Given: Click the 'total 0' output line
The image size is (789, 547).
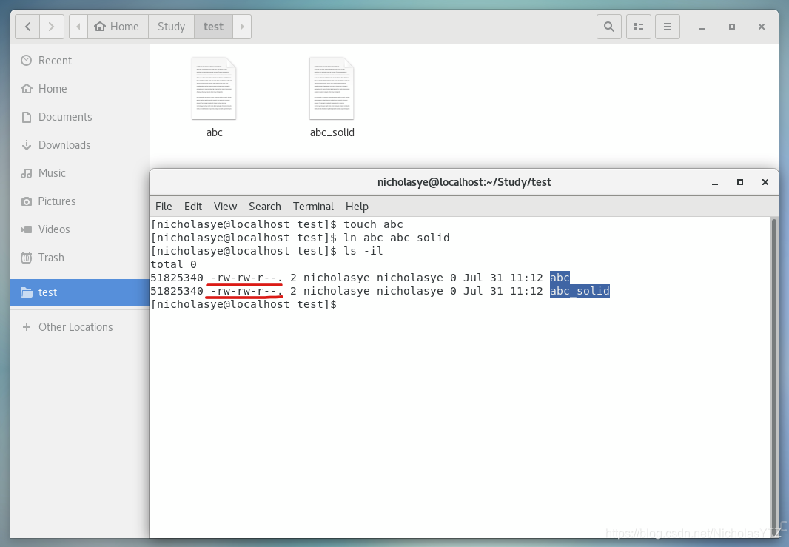Looking at the screenshot, I should click(174, 264).
